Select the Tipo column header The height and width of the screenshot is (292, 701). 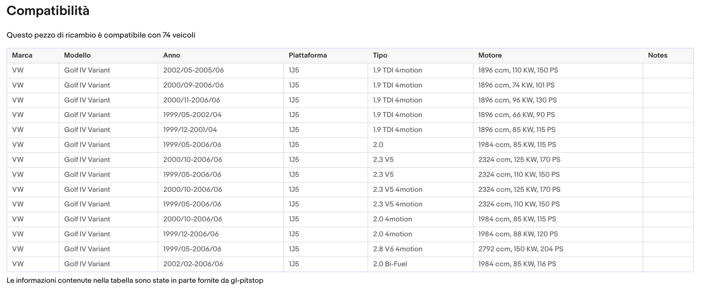[x=380, y=55]
